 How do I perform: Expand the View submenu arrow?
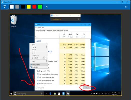pos(47,45)
